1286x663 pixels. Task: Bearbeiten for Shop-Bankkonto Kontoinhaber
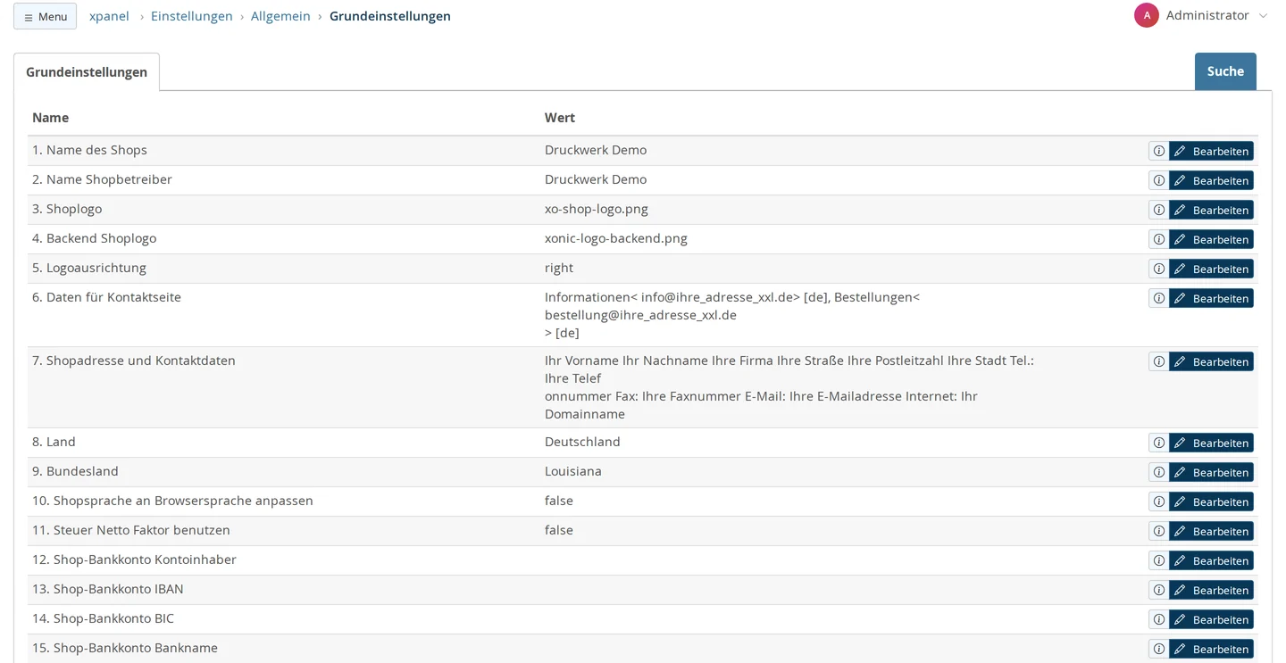(x=1211, y=560)
